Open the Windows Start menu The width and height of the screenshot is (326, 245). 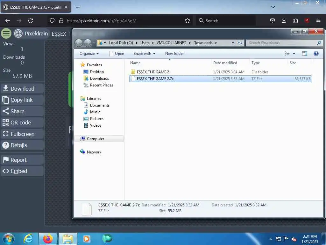[x=9, y=239]
